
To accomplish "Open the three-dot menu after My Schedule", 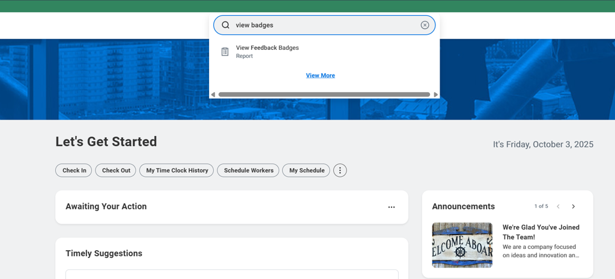I will coord(340,171).
